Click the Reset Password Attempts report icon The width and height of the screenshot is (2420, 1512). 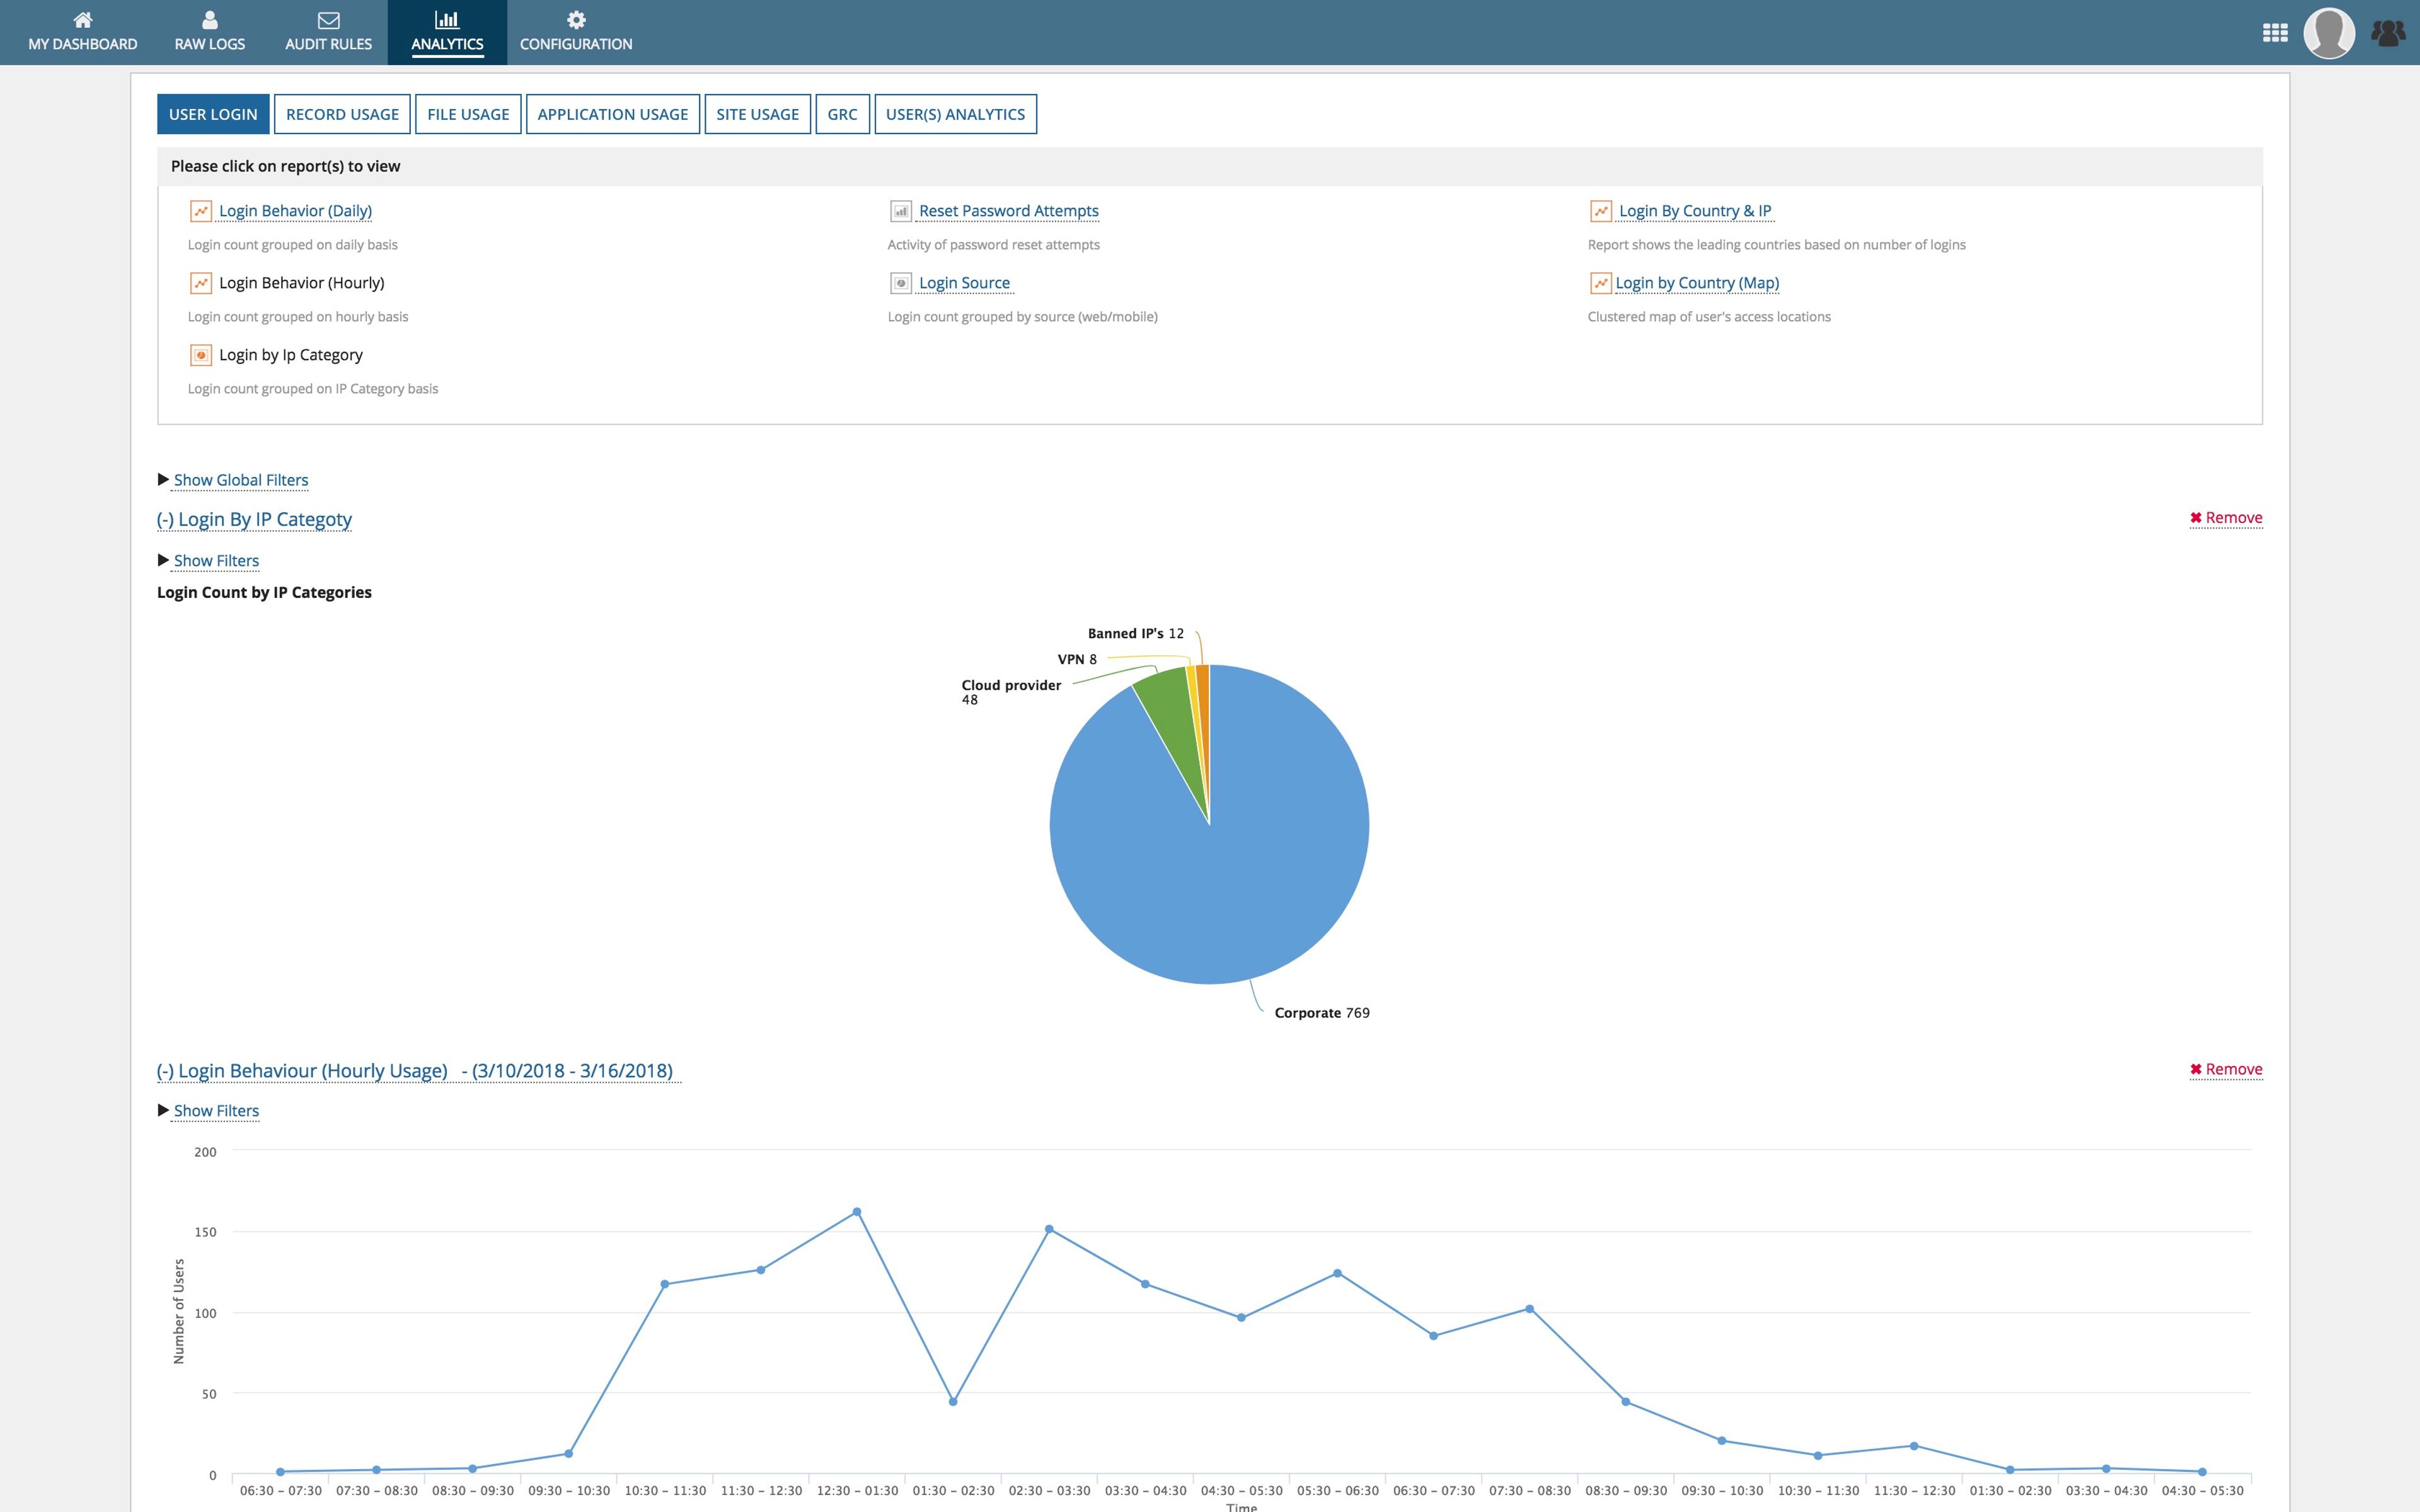(x=901, y=211)
